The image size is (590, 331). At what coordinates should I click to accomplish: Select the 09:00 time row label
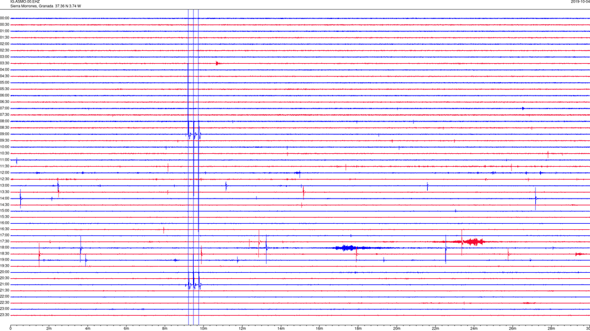(x=4, y=134)
